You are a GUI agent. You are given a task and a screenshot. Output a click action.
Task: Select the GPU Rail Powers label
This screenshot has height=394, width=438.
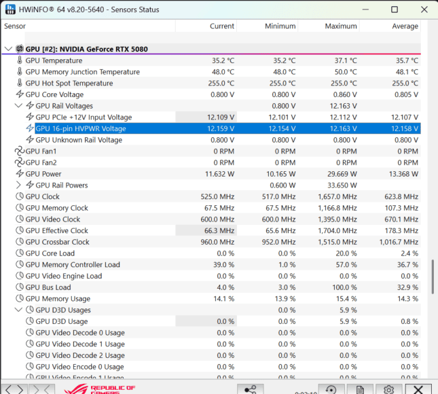(x=61, y=185)
